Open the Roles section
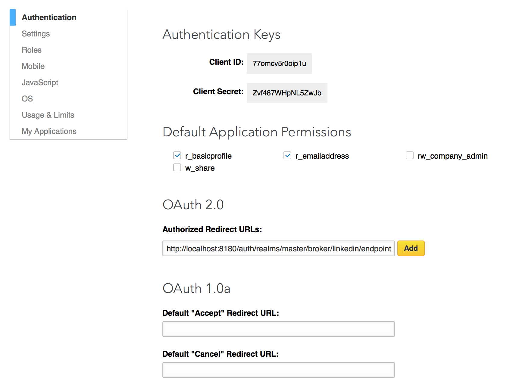This screenshot has width=513, height=385. tap(31, 50)
